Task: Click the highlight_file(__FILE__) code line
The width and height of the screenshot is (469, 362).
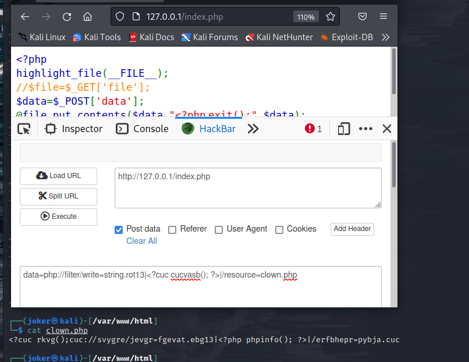Action: click(x=92, y=73)
